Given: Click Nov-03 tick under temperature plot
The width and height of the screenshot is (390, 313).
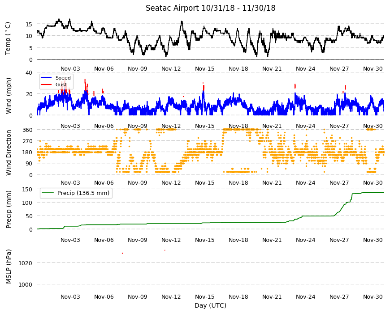Looking at the screenshot, I should tap(70, 69).
